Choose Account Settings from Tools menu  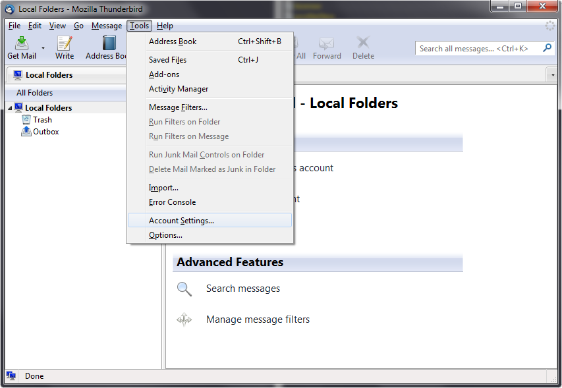181,221
